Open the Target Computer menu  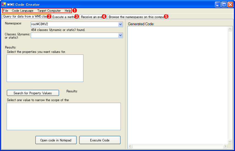pos(49,11)
